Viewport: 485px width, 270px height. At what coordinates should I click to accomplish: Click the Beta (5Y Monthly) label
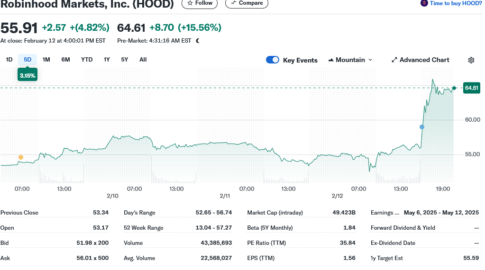[x=270, y=228]
